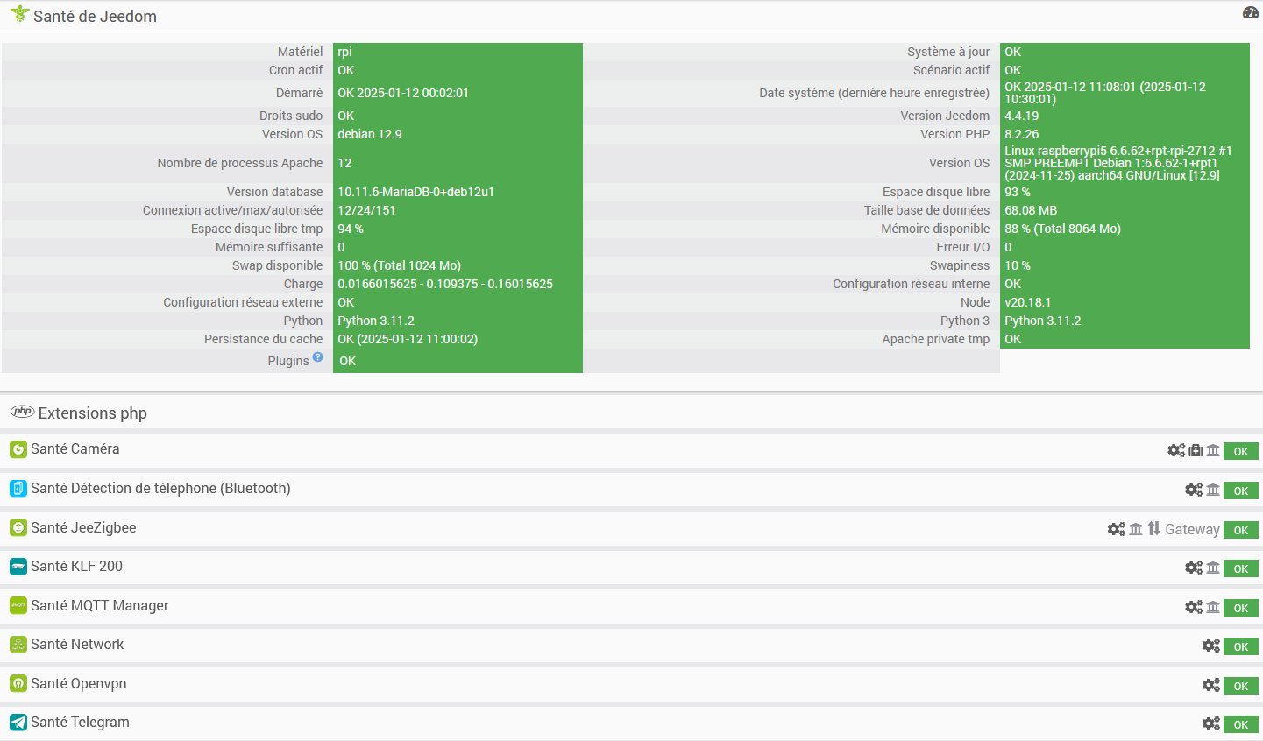
Task: Click the JeeZigbee up-down arrows icon
Action: pyautogui.click(x=1154, y=528)
